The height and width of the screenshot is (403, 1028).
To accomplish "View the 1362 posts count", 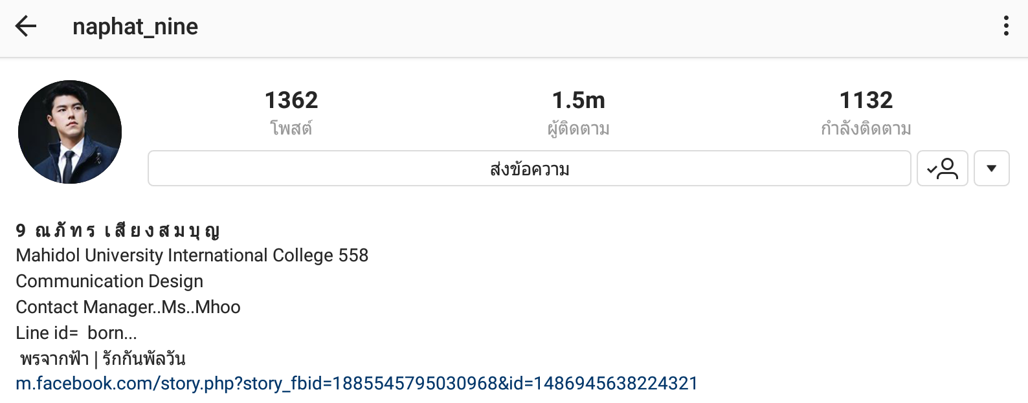I will (291, 100).
